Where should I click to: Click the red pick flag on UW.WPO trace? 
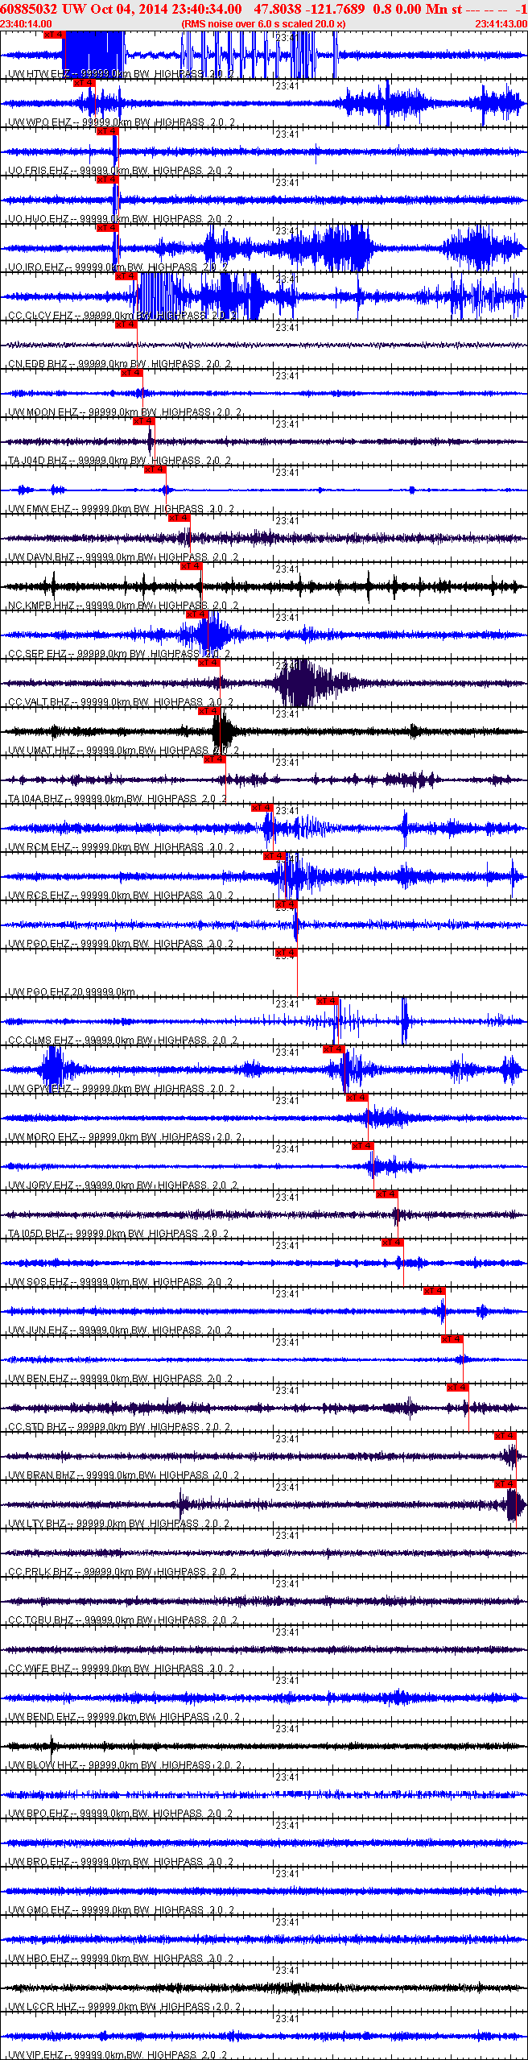click(x=84, y=83)
